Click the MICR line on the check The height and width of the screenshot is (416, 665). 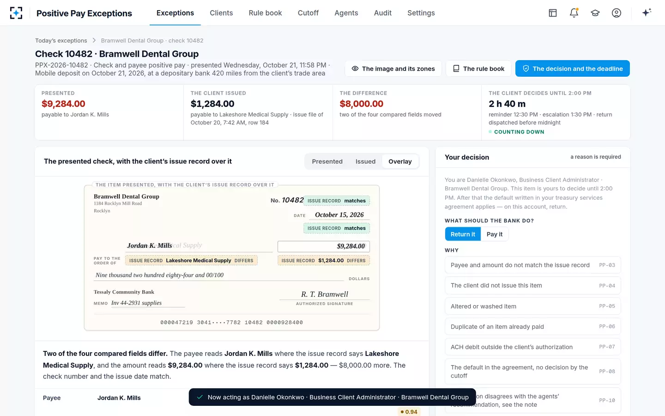231,323
